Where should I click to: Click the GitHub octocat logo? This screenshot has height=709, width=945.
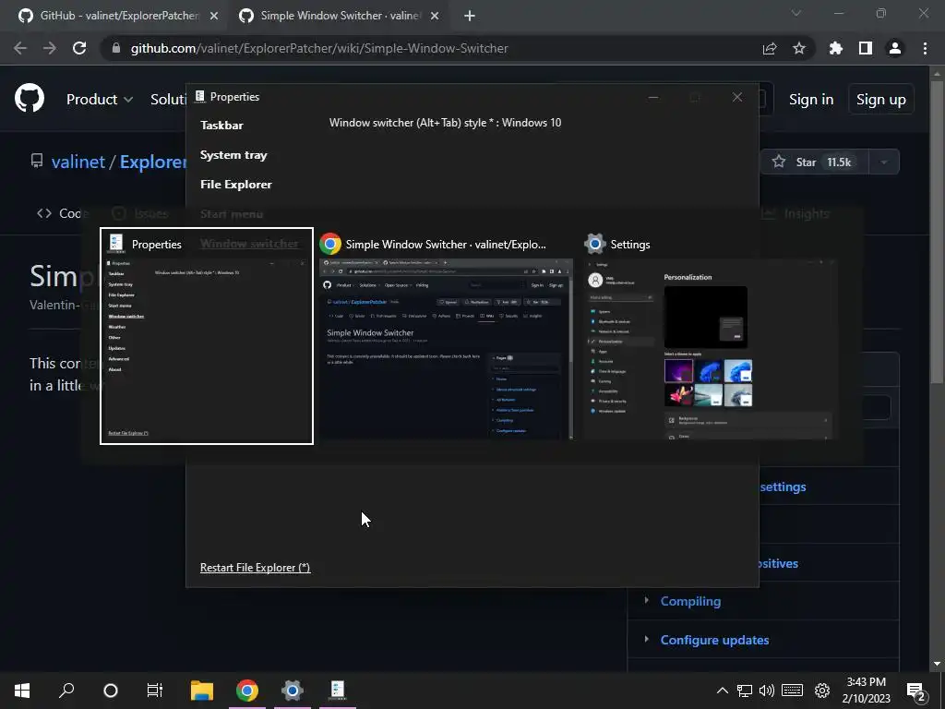coord(30,99)
